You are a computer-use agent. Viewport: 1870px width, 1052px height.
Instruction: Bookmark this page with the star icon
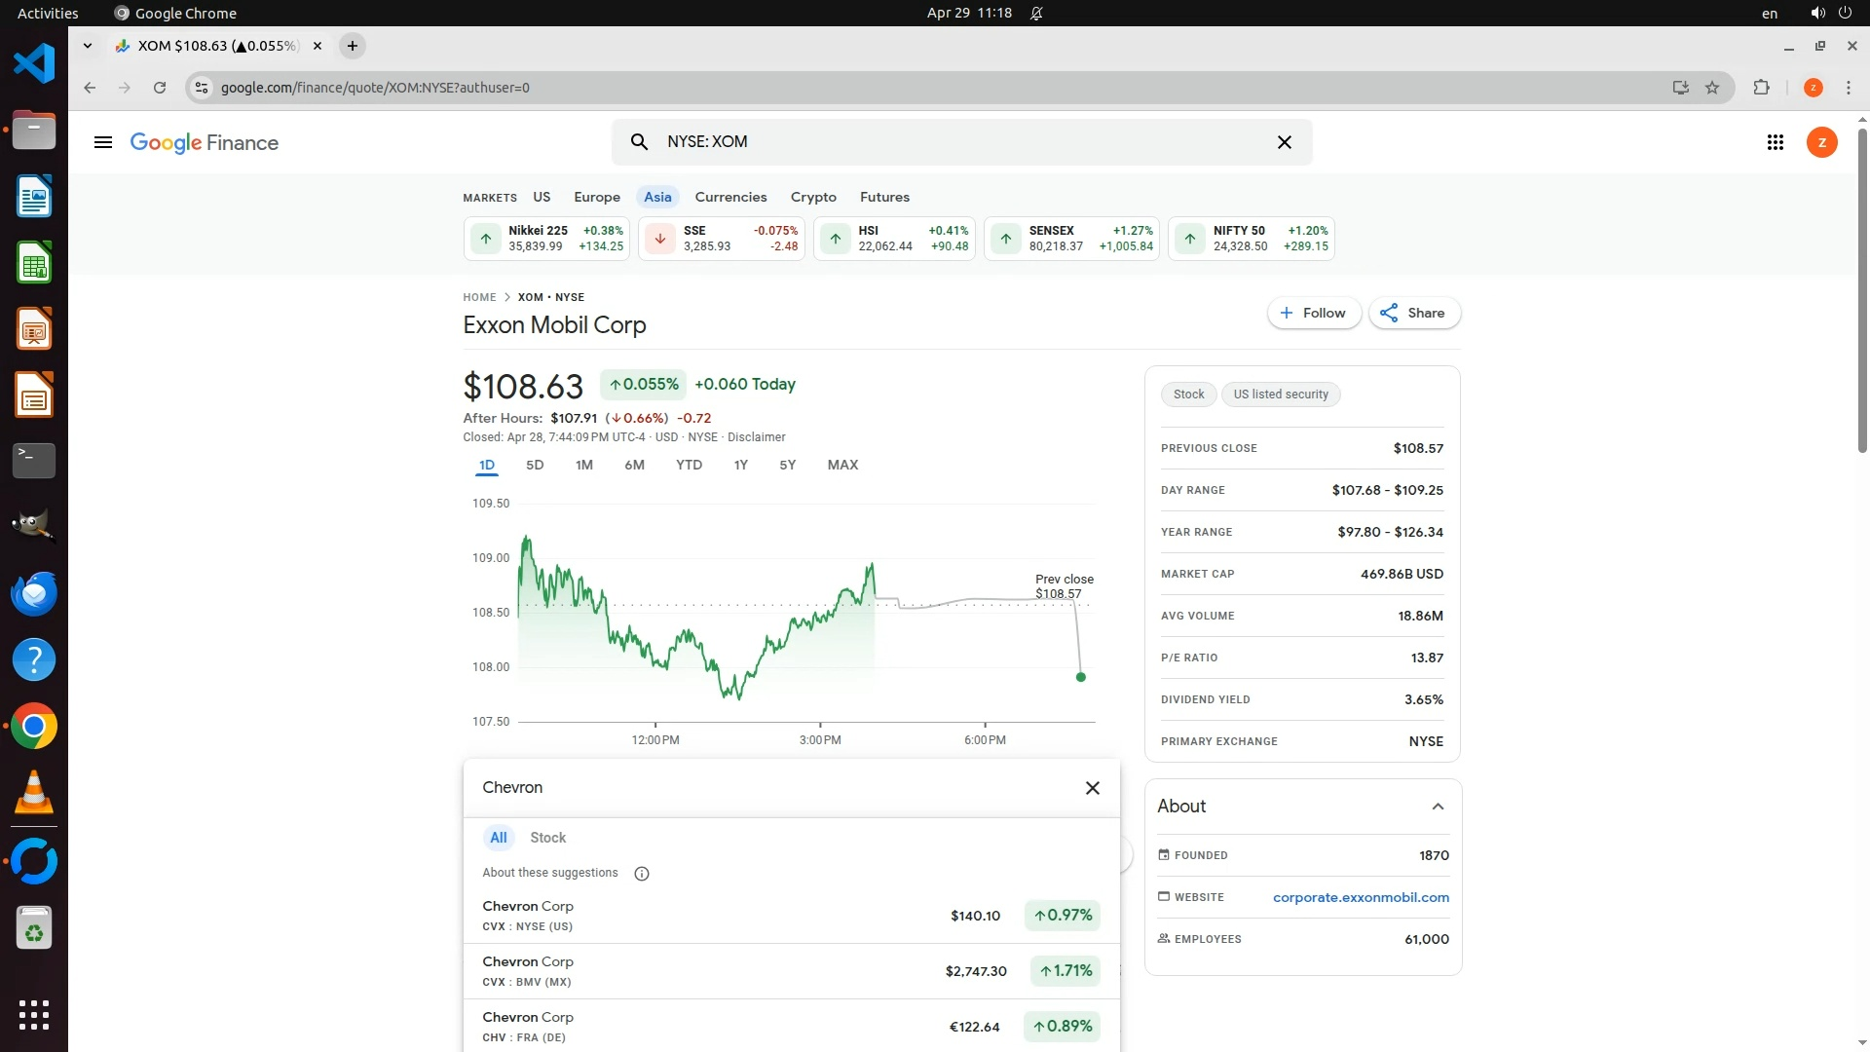click(x=1712, y=88)
